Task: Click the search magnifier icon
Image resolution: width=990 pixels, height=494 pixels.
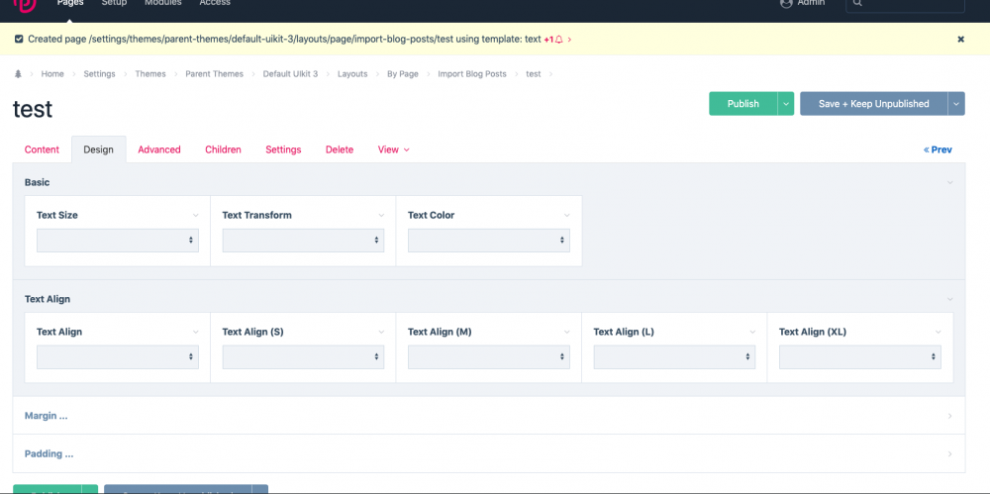Action: tap(858, 3)
